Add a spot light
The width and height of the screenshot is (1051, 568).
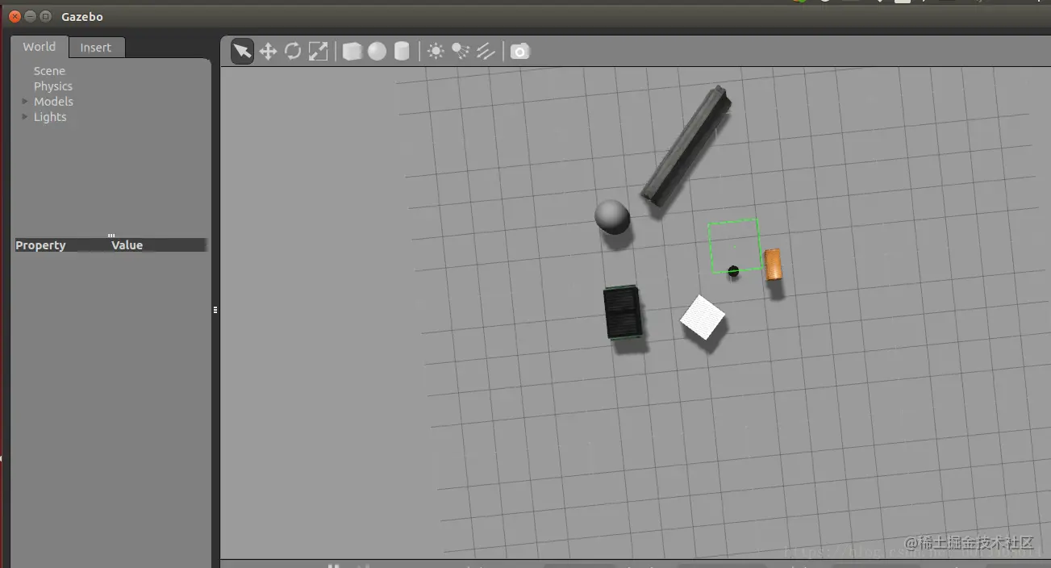click(461, 52)
